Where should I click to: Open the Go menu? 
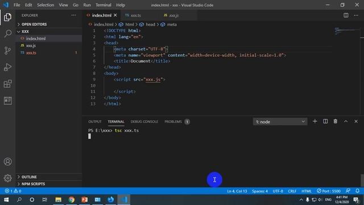coord(76,5)
